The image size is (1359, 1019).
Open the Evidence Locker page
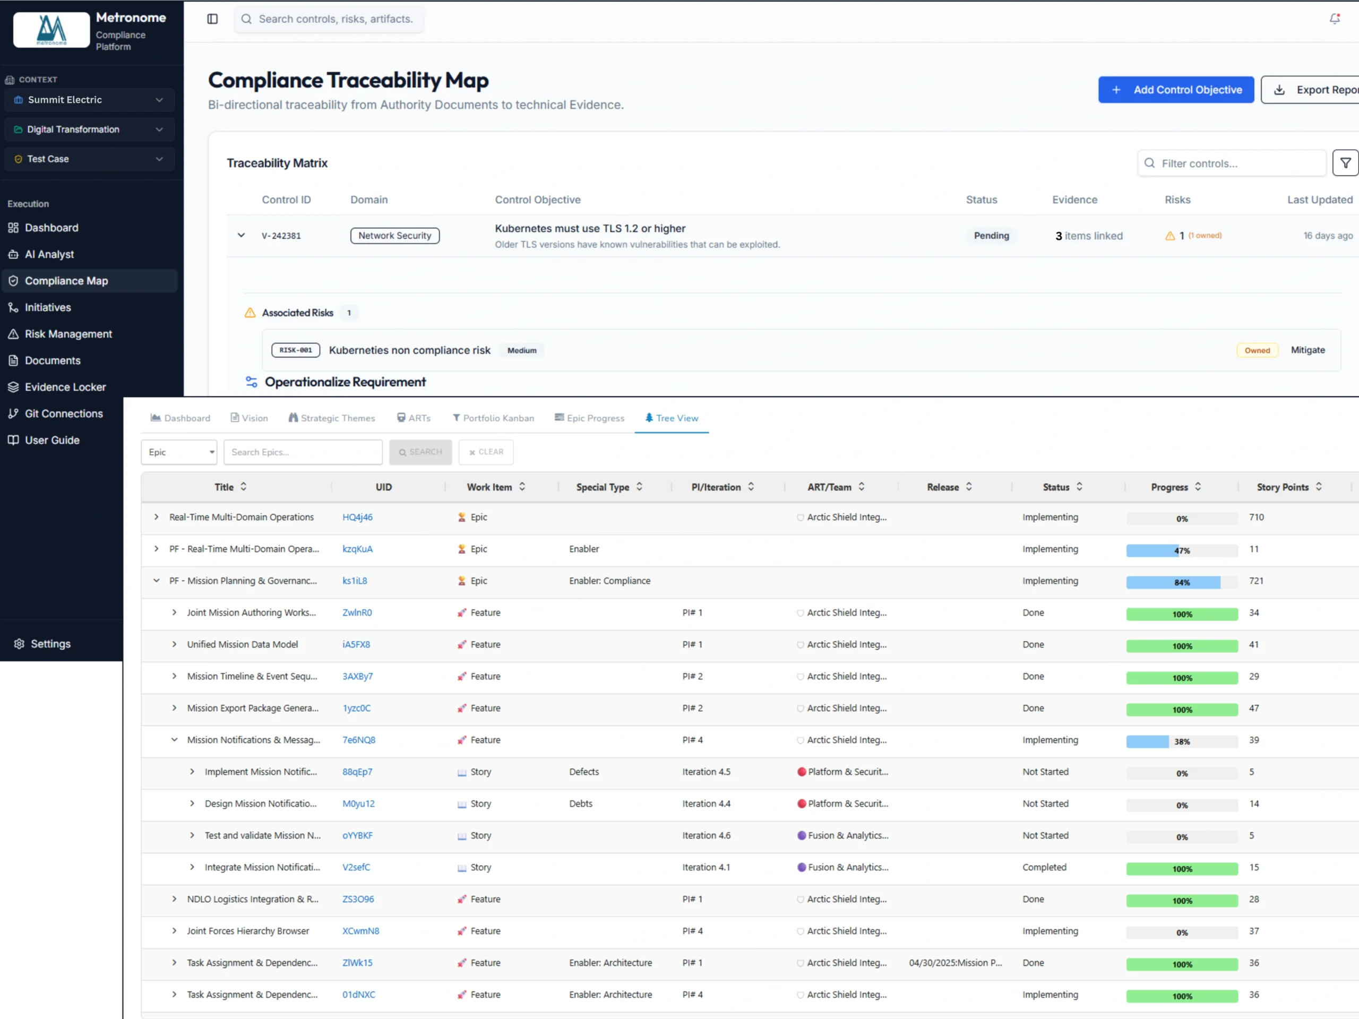(x=65, y=387)
